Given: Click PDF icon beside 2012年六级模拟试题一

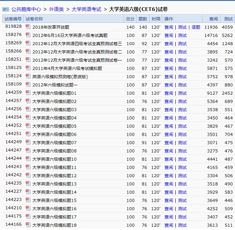Looking at the screenshot, I should coord(28,85).
